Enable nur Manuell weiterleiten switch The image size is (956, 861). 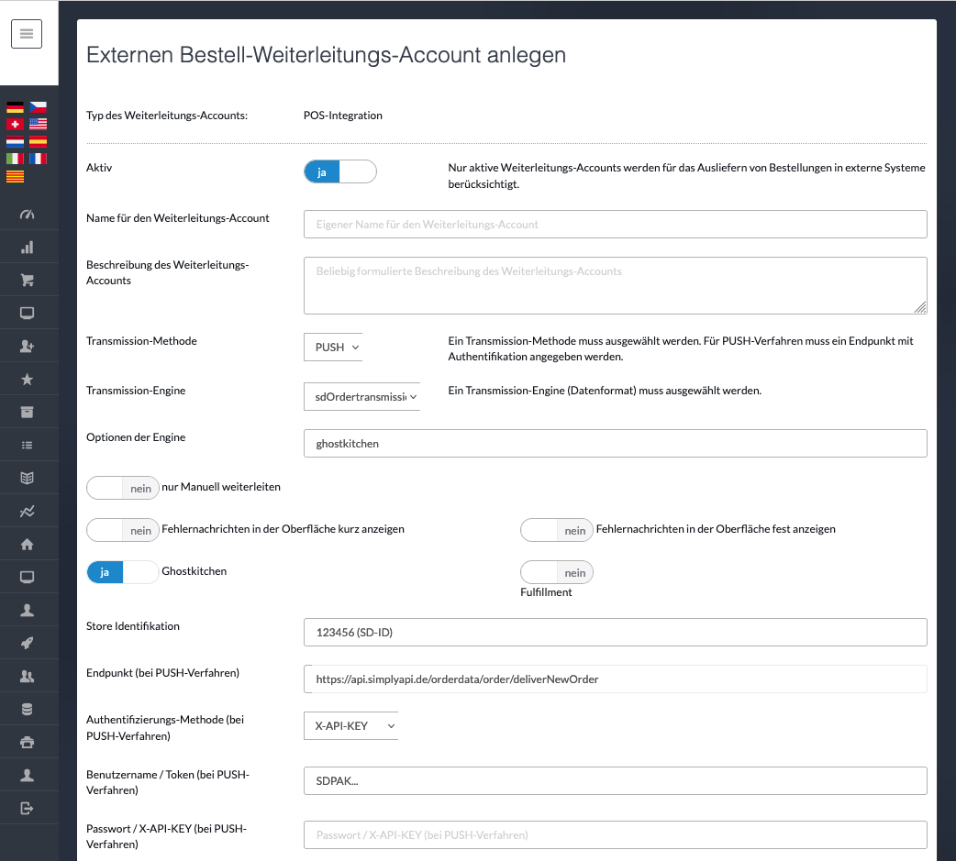tap(123, 488)
